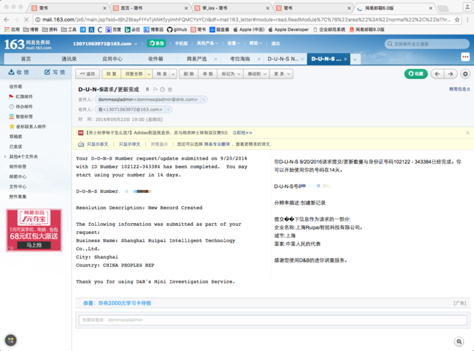
Task: Click the red three-dot notification icon
Action: point(465,56)
